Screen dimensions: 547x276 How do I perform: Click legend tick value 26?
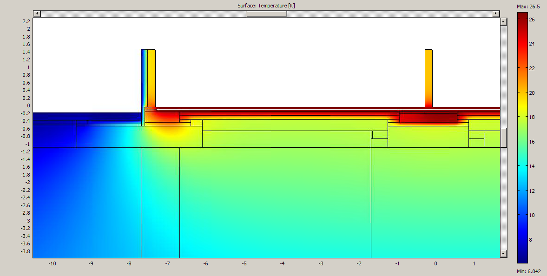(532, 20)
